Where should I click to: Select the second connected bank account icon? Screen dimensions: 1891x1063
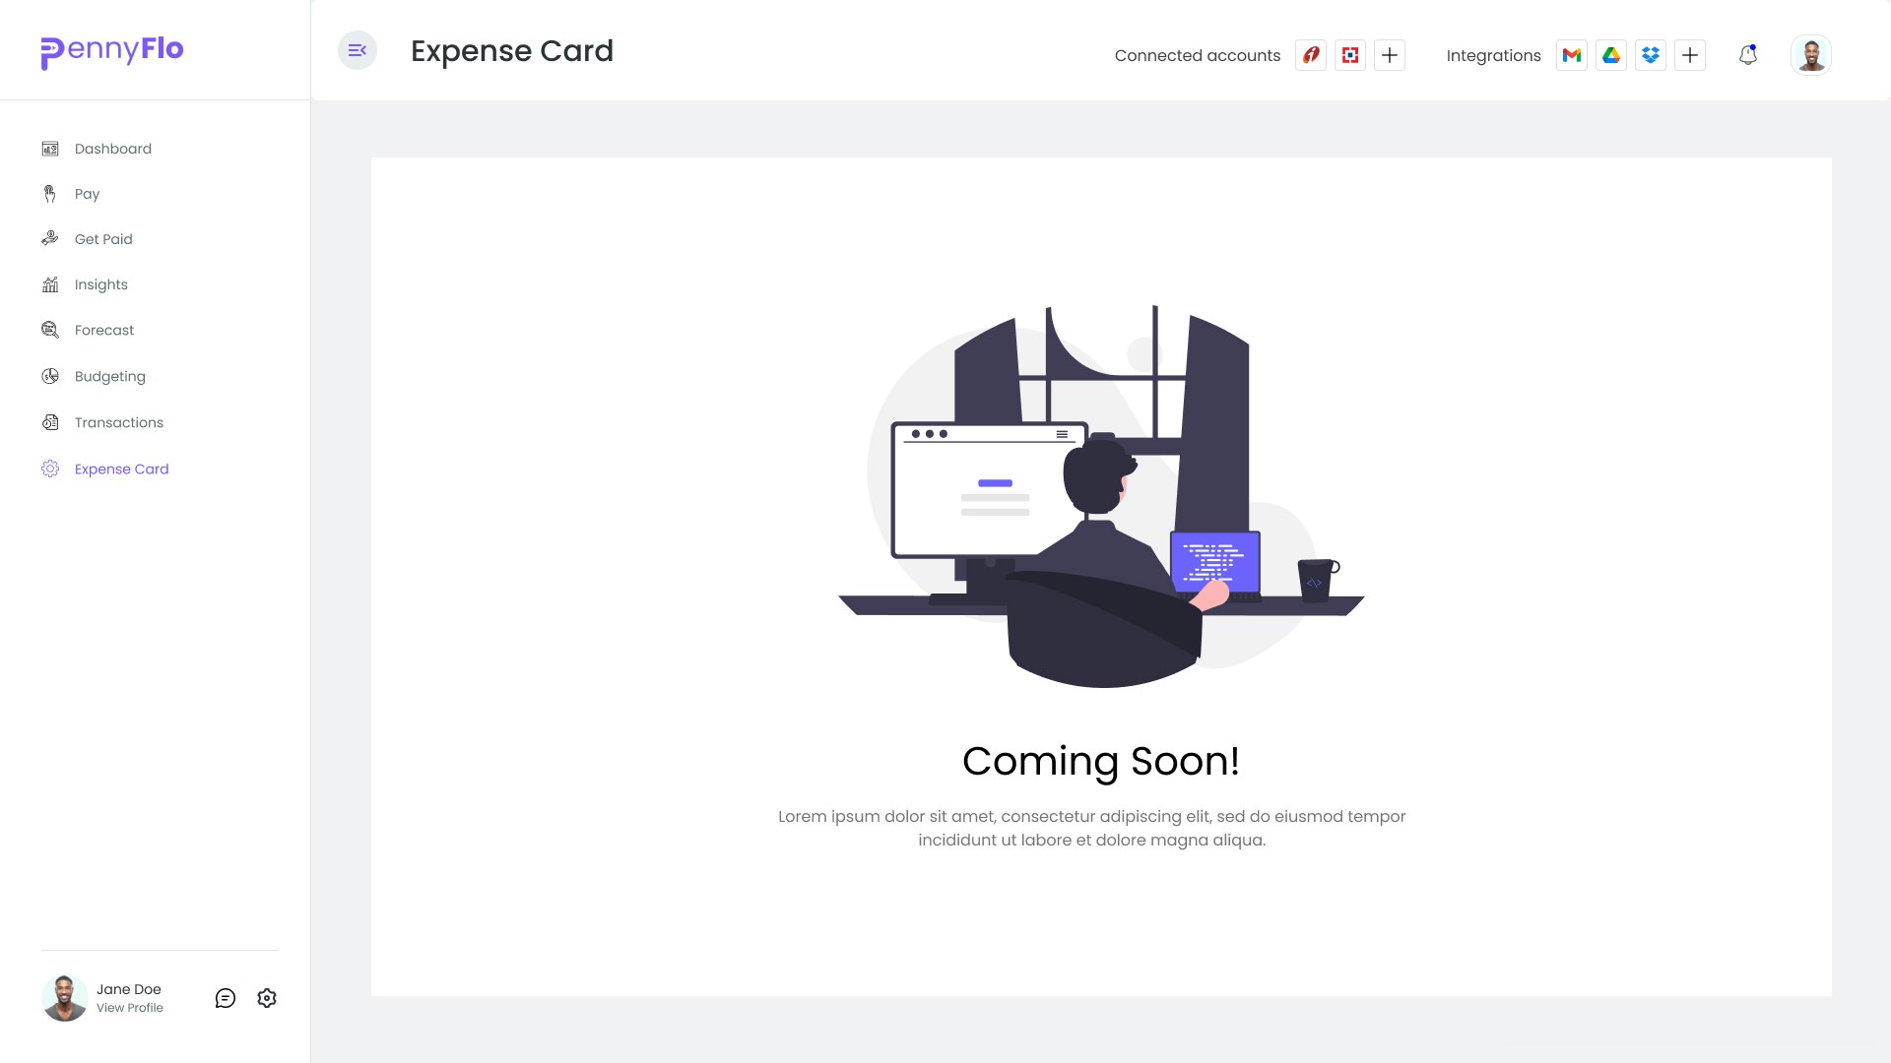click(x=1350, y=55)
